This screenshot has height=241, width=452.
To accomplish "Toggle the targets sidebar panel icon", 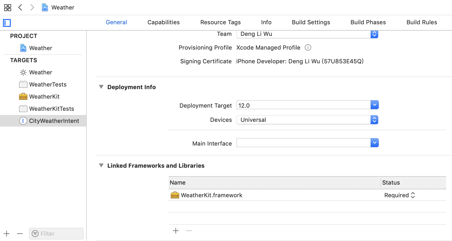I will pyautogui.click(x=7, y=23).
